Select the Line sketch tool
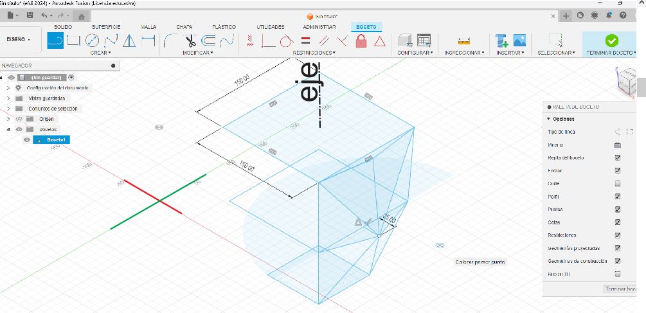The width and height of the screenshot is (646, 313). pyautogui.click(x=55, y=40)
